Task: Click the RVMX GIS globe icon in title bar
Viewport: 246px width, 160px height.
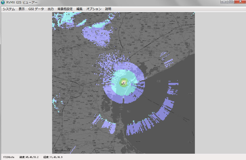Action: coord(3,2)
